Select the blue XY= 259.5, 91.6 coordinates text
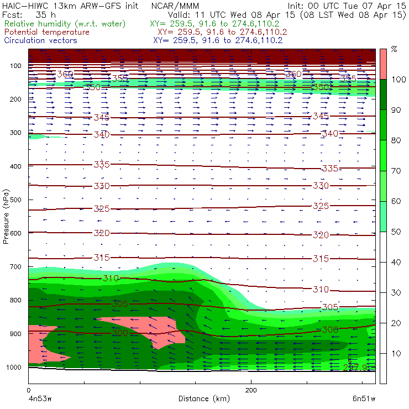This screenshot has width=409, height=409. 218,40
